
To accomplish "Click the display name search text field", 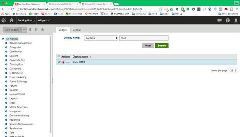I will pos(144,38).
